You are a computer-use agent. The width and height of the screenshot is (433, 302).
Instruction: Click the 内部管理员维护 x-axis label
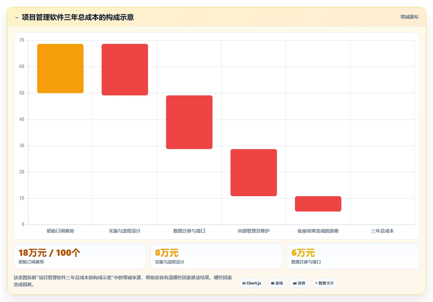[x=253, y=231]
